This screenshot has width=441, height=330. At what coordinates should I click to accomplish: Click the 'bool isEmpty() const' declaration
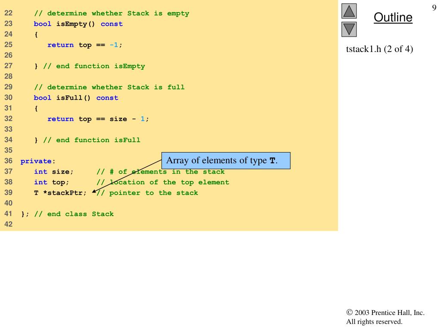coord(78,24)
